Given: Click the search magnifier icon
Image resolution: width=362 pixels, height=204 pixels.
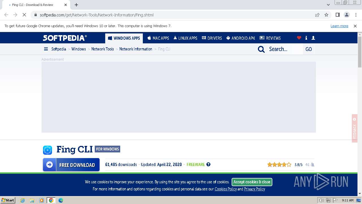Looking at the screenshot, I should coord(261,49).
